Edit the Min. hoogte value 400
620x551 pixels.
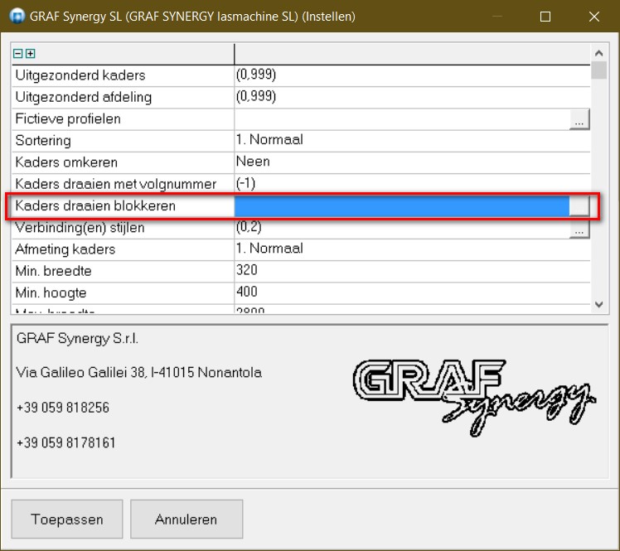[412, 292]
